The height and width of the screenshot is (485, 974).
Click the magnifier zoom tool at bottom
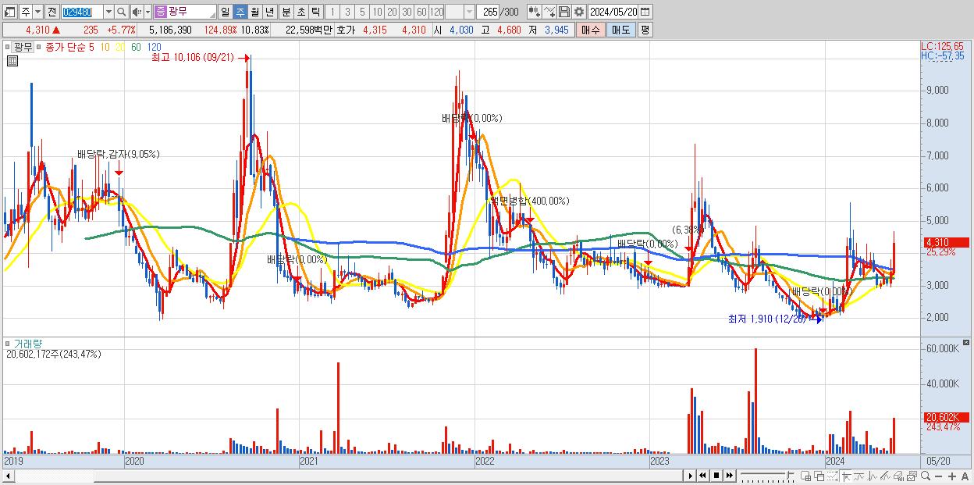coord(926,476)
